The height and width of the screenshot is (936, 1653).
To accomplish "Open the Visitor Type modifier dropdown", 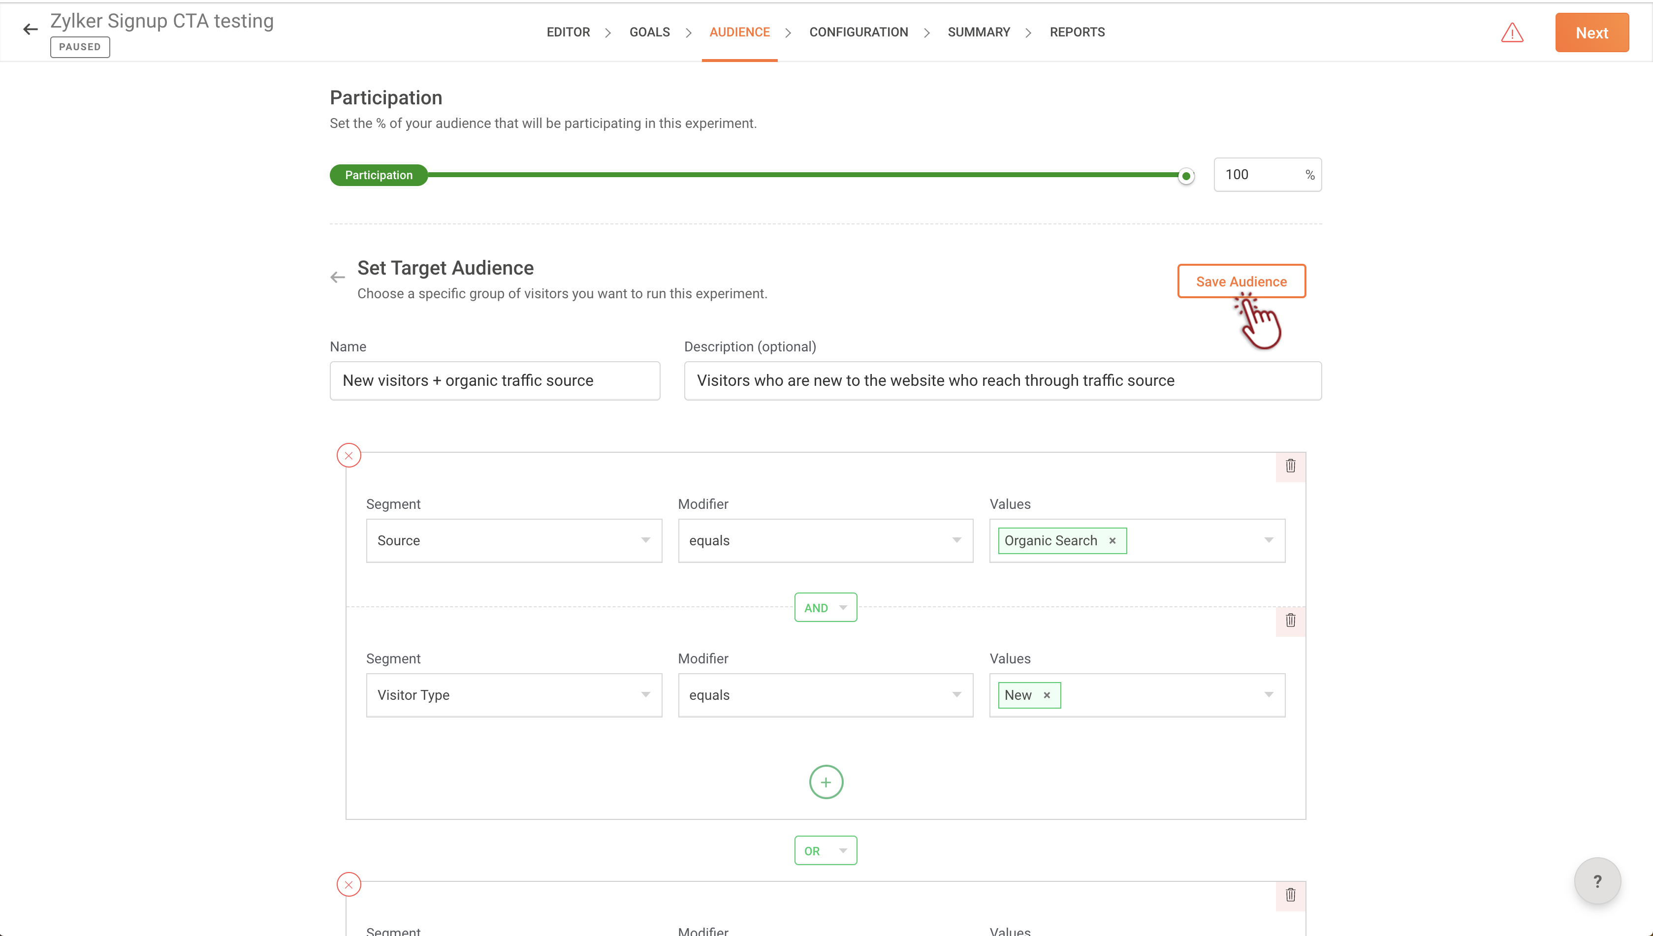I will pos(826,695).
